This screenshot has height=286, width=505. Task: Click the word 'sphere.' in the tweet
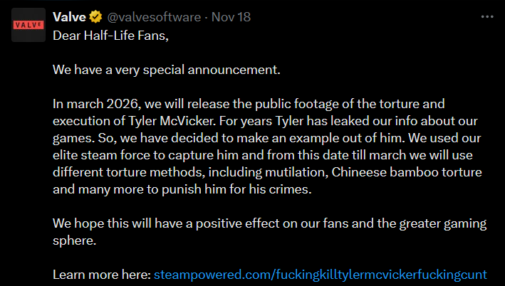click(x=74, y=240)
